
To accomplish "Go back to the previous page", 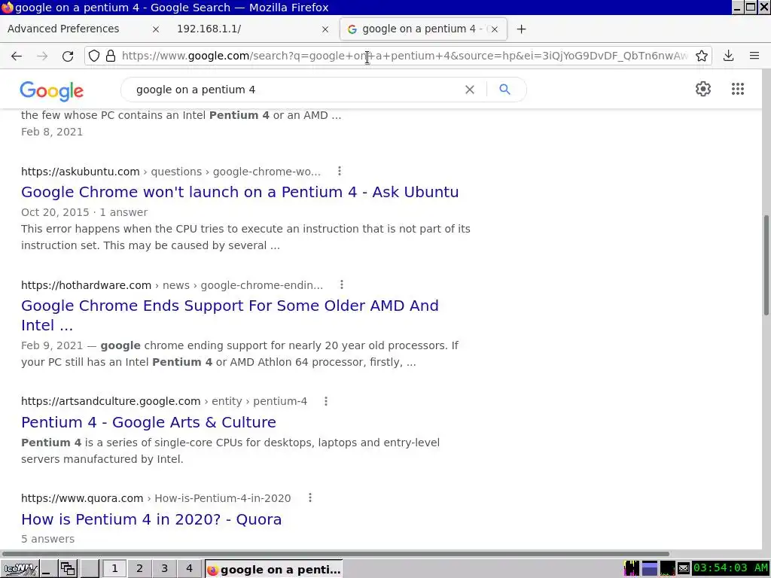I will 17,56.
